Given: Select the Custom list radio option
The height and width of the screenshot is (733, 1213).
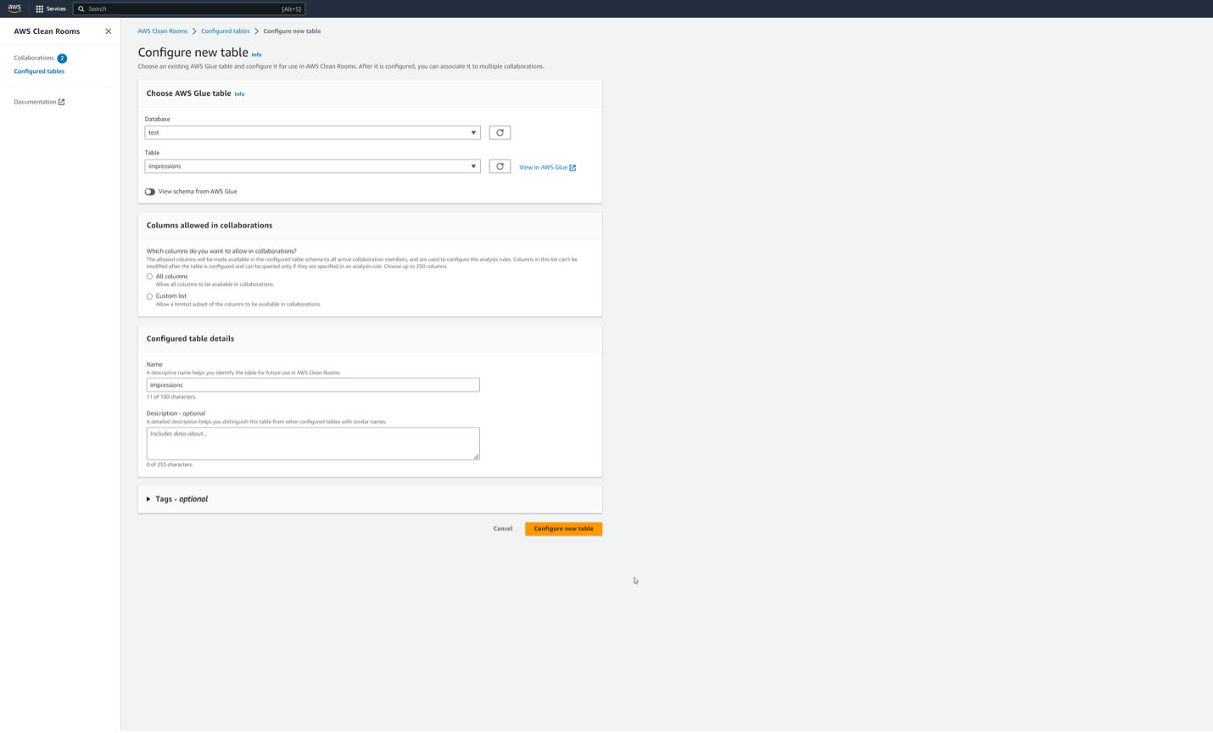Looking at the screenshot, I should (x=149, y=296).
